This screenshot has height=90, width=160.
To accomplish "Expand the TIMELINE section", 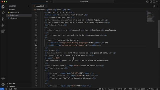I will 19,86.
